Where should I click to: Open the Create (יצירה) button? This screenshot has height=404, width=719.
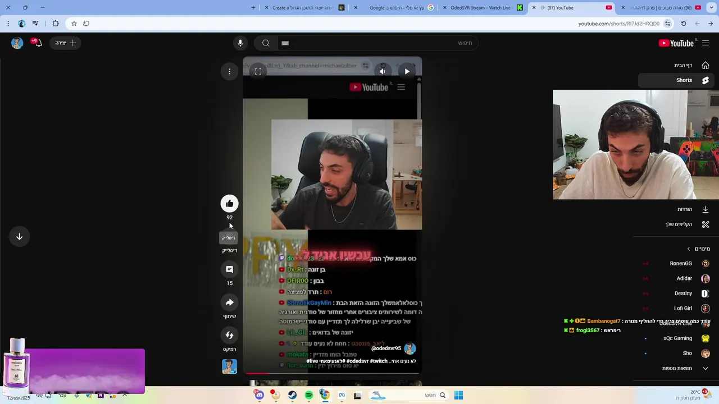point(66,43)
